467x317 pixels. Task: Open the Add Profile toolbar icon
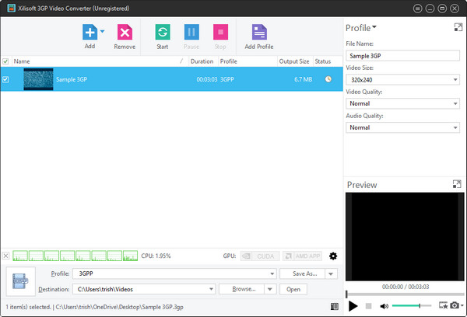click(259, 32)
